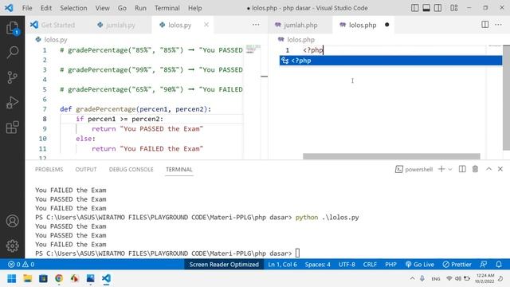Split the terminal
Viewport: 510px width, 287px height.
462,169
